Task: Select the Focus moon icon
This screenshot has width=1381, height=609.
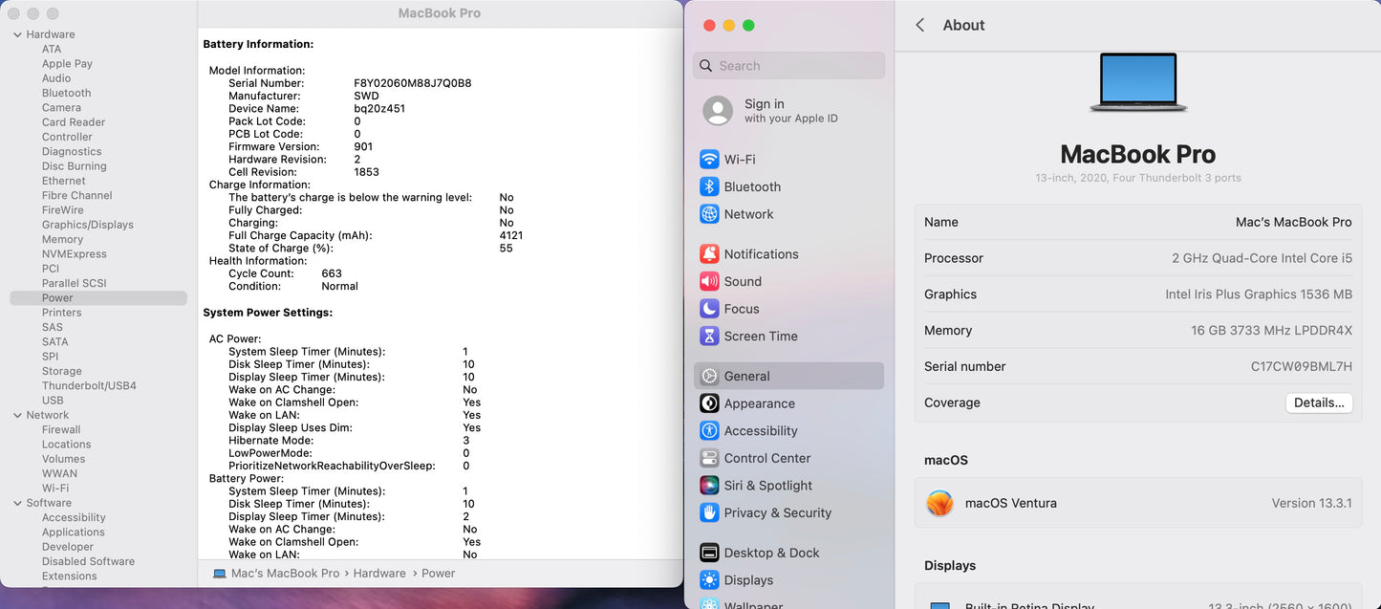Action: coord(709,309)
